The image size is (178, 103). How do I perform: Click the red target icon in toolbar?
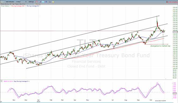point(37,2)
